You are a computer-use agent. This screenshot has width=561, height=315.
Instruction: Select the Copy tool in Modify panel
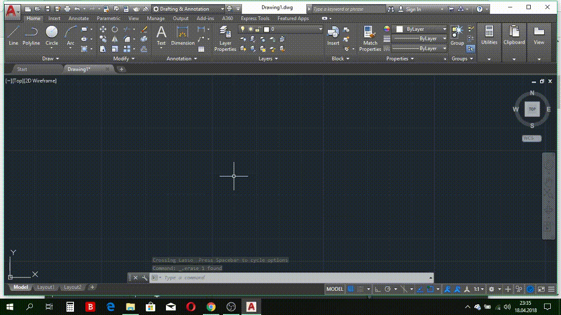point(103,39)
